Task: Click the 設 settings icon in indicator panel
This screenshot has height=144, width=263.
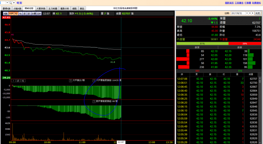Action: 18,81
